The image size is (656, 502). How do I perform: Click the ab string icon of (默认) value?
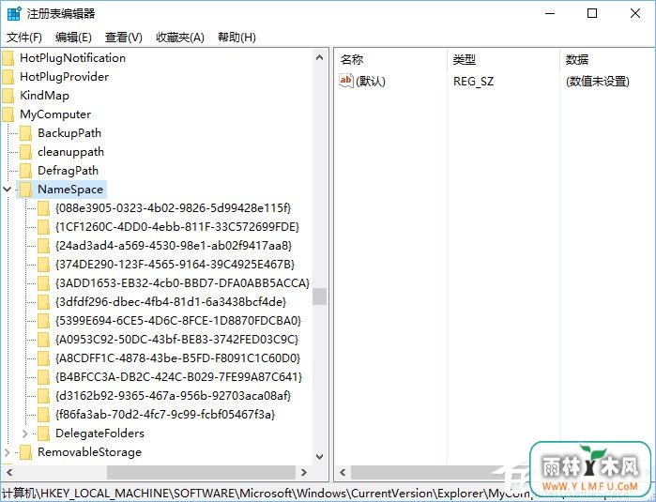pyautogui.click(x=346, y=81)
